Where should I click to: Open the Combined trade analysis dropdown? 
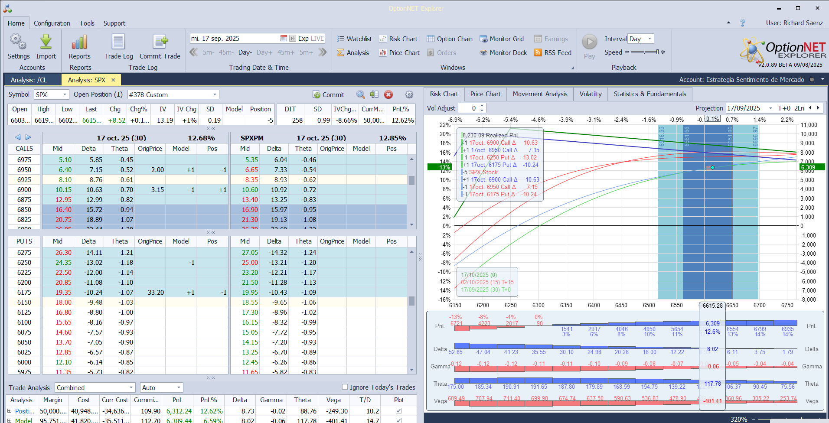131,387
